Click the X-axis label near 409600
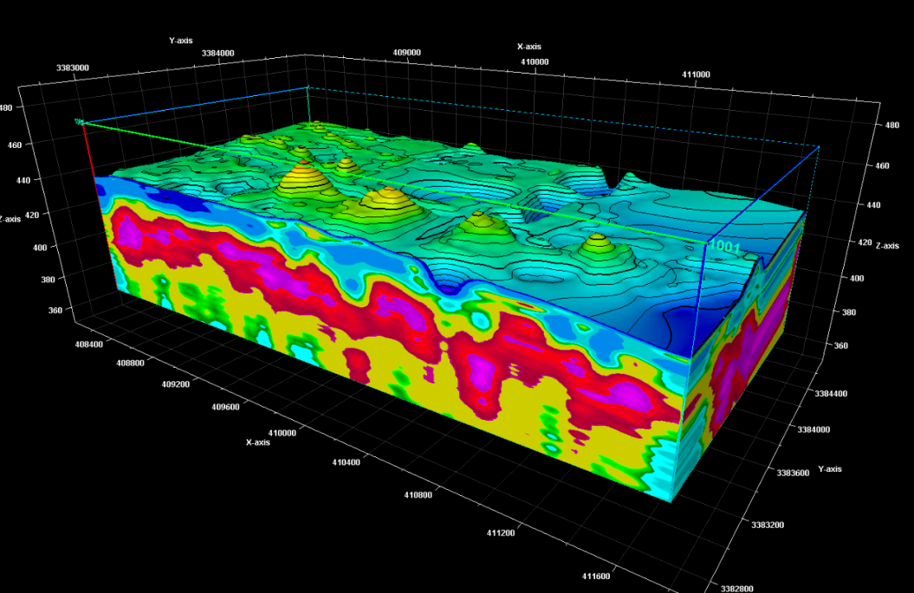This screenshot has height=593, width=914. pyautogui.click(x=257, y=442)
